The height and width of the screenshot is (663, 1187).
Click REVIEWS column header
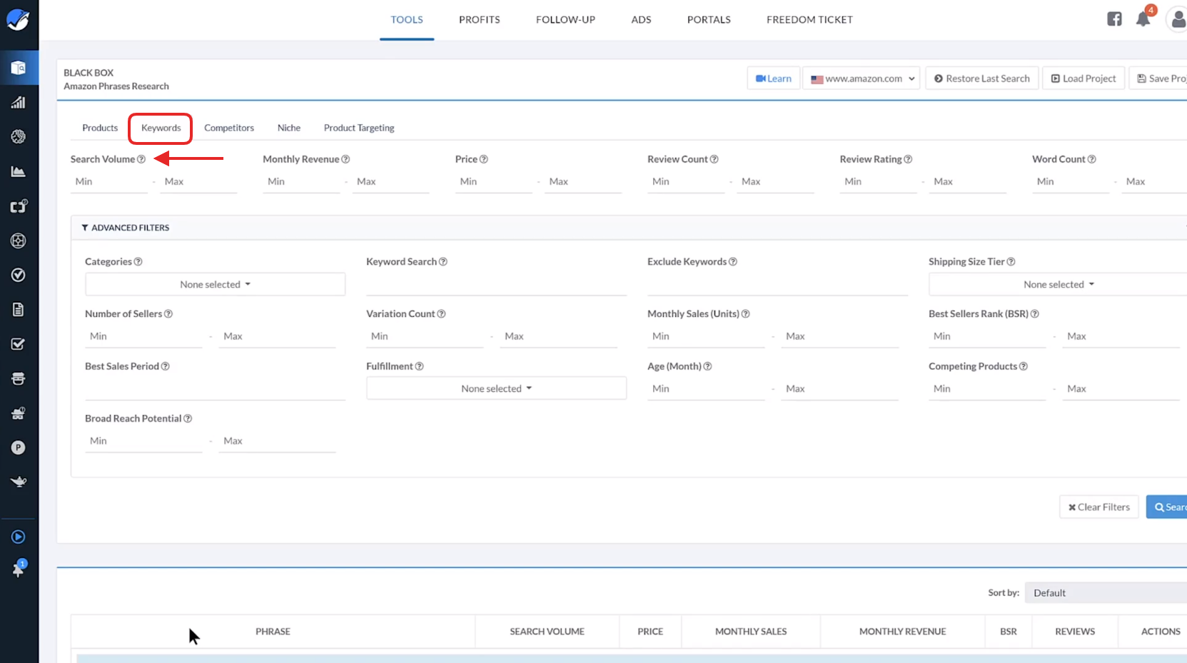[1075, 632]
